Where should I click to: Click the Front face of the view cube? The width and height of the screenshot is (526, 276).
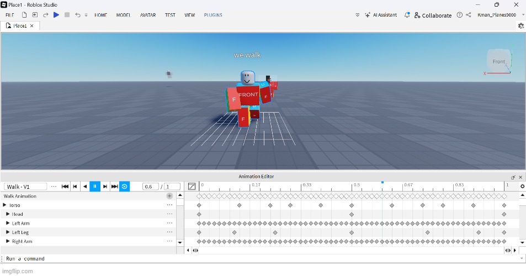click(498, 61)
